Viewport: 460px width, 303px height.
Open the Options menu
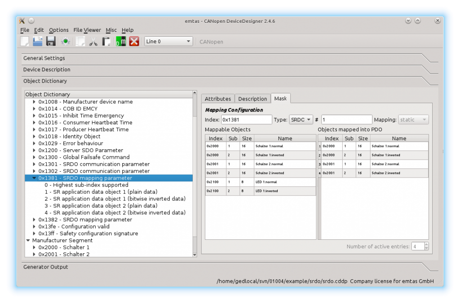point(59,30)
